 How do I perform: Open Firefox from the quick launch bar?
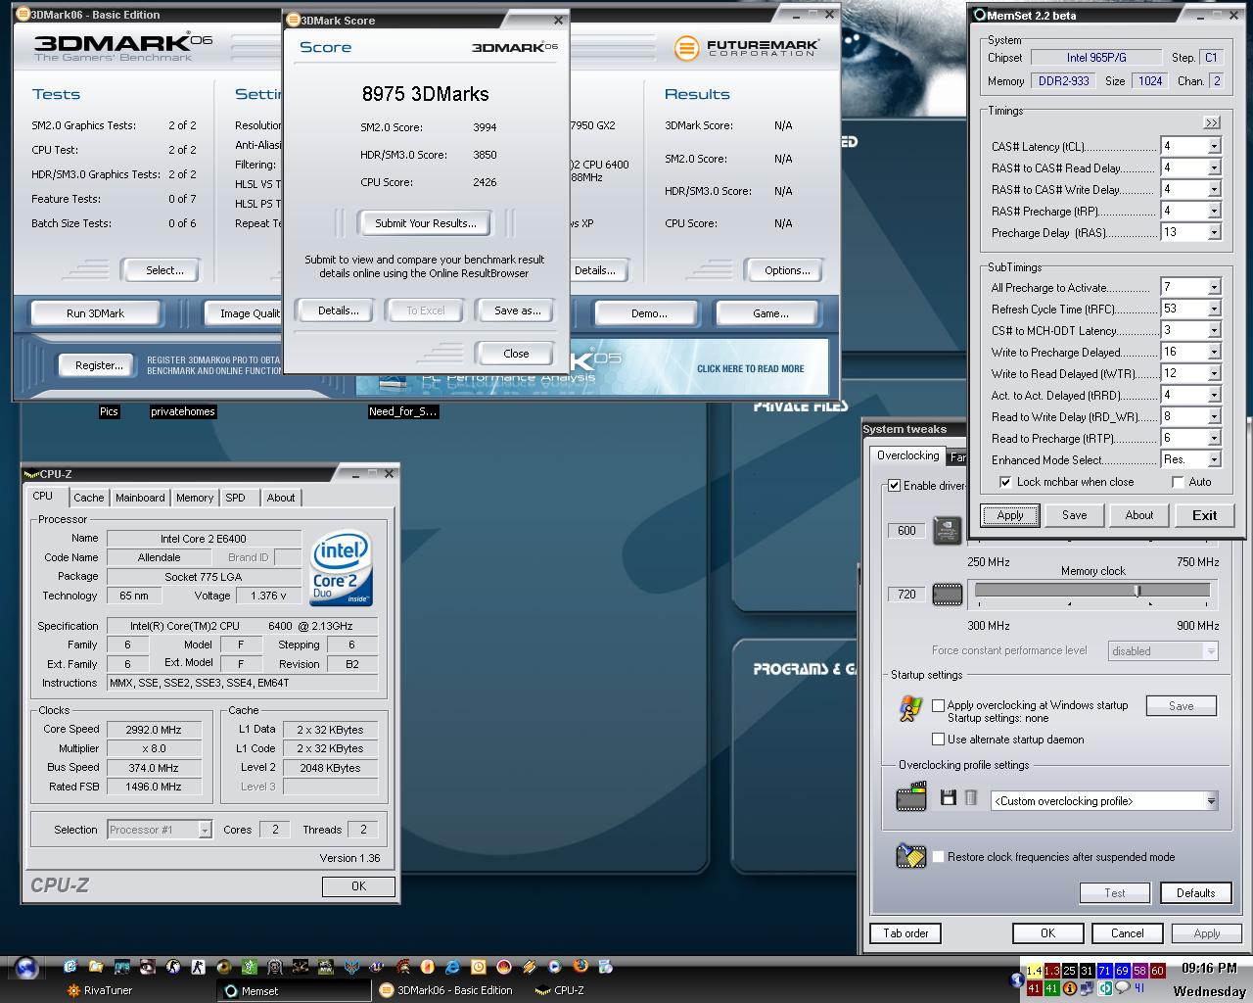(580, 966)
